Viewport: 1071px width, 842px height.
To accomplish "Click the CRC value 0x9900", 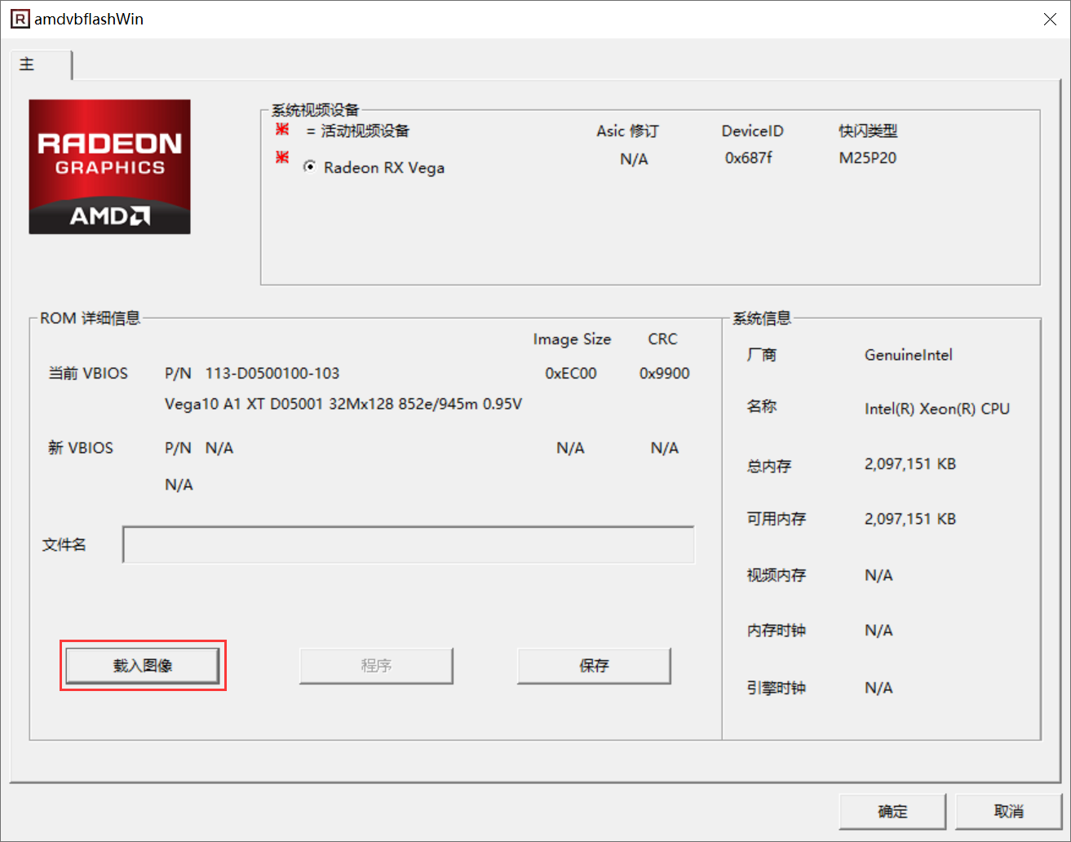I will [x=664, y=373].
